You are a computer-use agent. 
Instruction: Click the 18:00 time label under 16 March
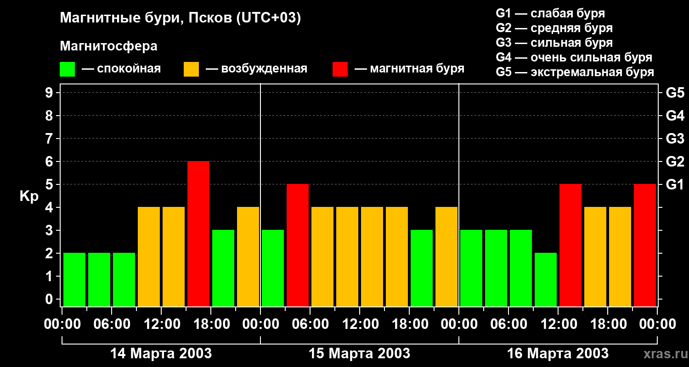pyautogui.click(x=608, y=324)
